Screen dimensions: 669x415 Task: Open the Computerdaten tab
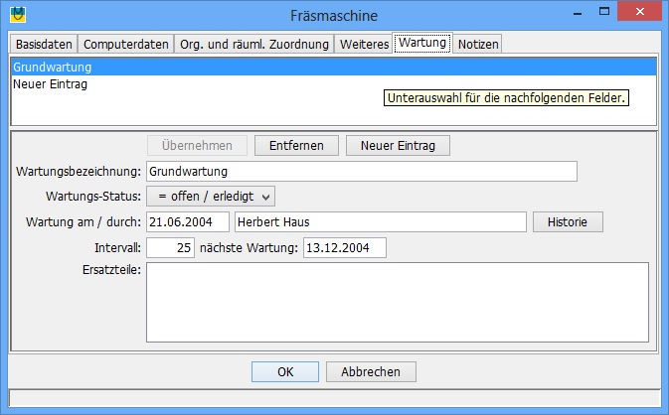(126, 44)
